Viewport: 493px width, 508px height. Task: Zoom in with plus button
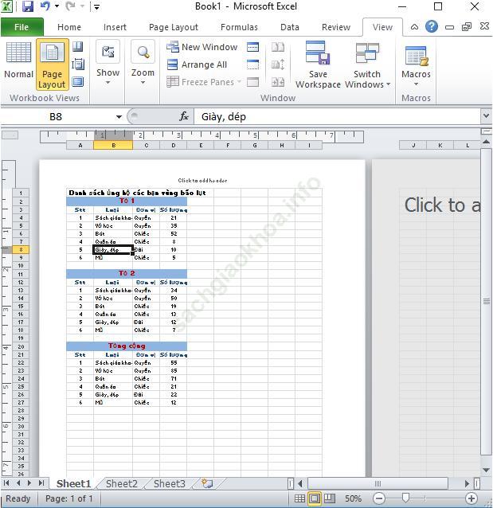[x=471, y=498]
